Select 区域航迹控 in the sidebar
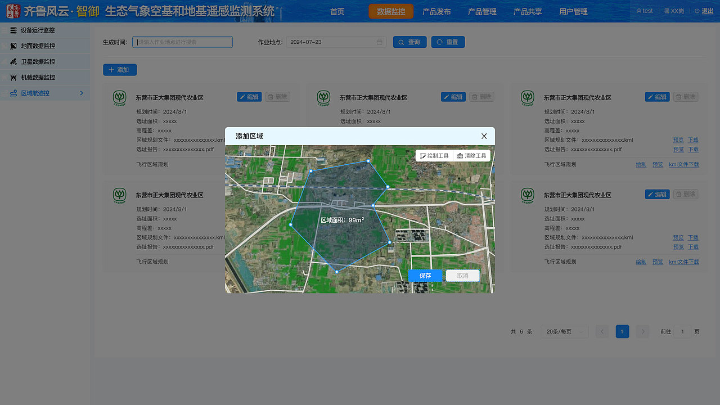 [x=45, y=93]
